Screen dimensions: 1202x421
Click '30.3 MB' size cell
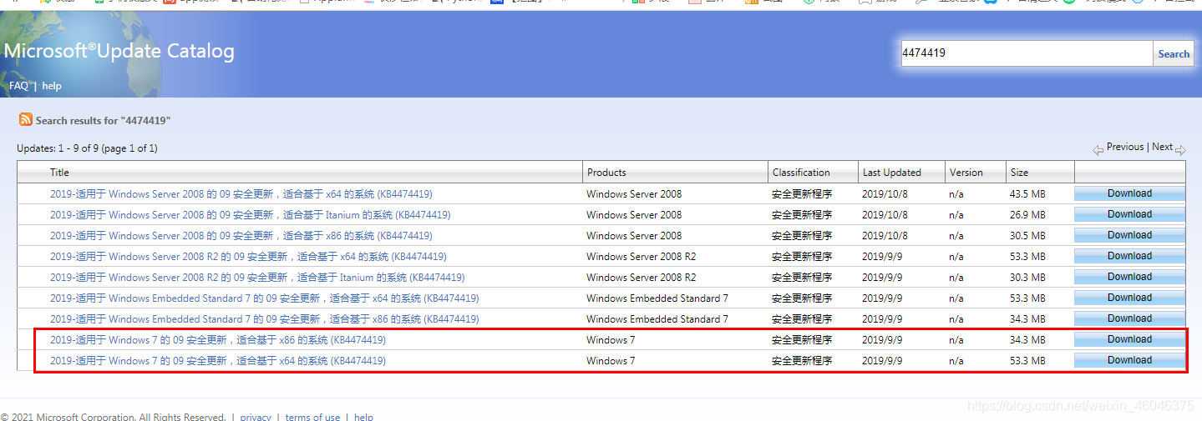coord(1027,278)
